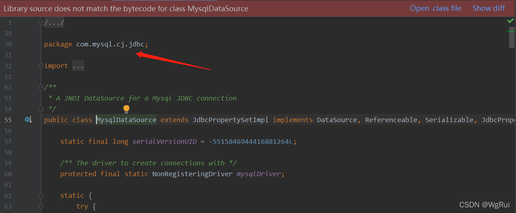Viewport: 516px width, 213px height.
Task: Expand the collapsed import statements
Action: click(x=41, y=66)
